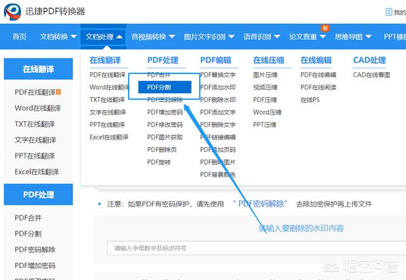Click the watermark text input field
This screenshot has width=406, height=280.
point(247,248)
